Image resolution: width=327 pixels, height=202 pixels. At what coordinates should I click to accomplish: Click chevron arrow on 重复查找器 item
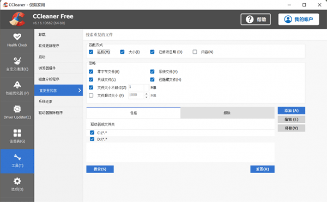pos(80,90)
